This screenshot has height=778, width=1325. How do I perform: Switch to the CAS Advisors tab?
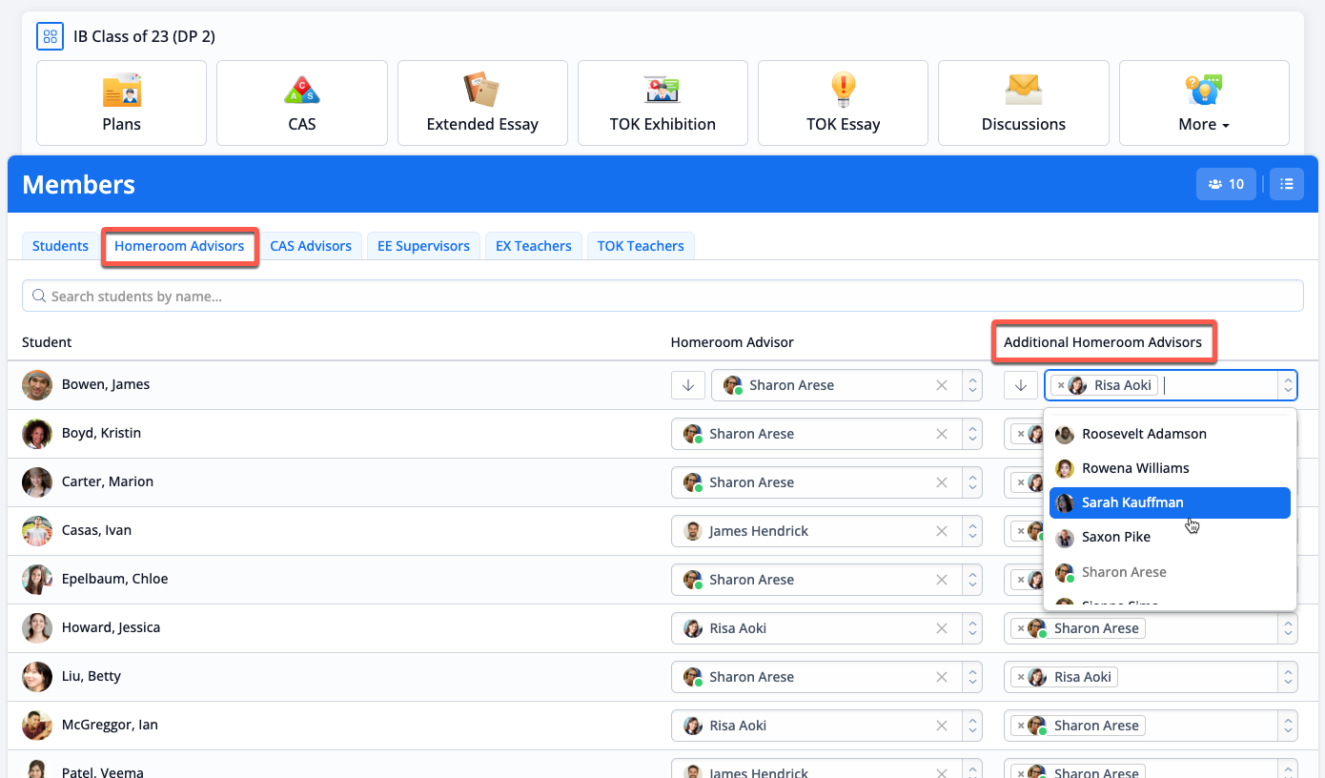tap(311, 246)
